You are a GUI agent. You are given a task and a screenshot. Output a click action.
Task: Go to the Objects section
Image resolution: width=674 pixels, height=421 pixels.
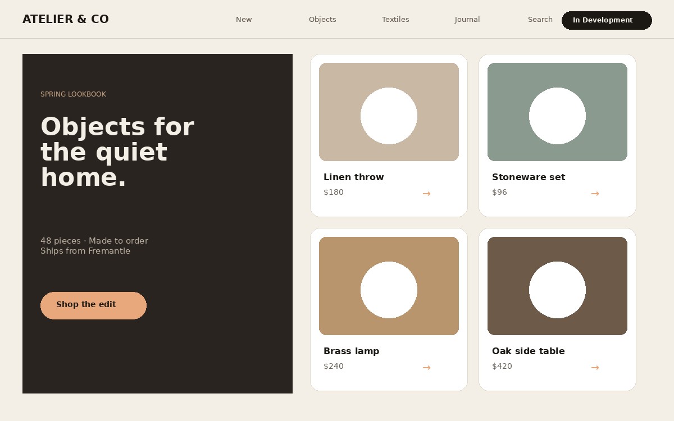(x=322, y=20)
